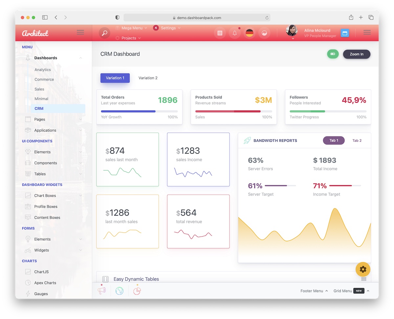
Task: Open the Settings dropdown in header
Action: [x=167, y=28]
